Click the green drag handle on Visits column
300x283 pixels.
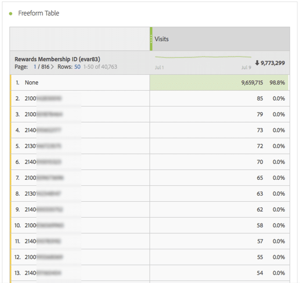pos(151,39)
